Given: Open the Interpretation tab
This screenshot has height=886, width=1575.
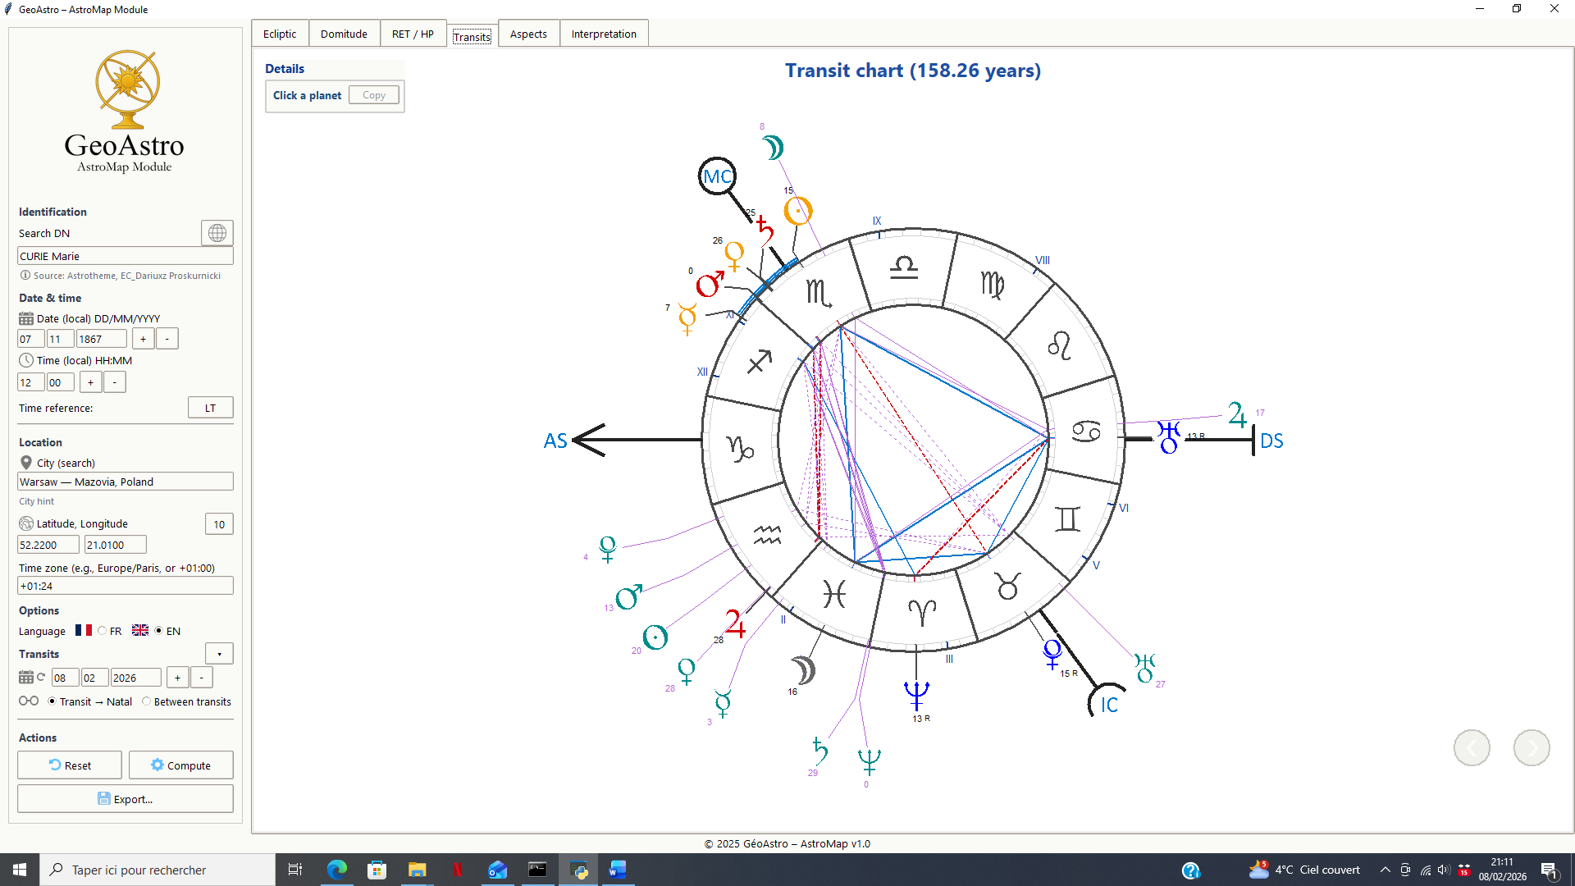Looking at the screenshot, I should coord(604,34).
